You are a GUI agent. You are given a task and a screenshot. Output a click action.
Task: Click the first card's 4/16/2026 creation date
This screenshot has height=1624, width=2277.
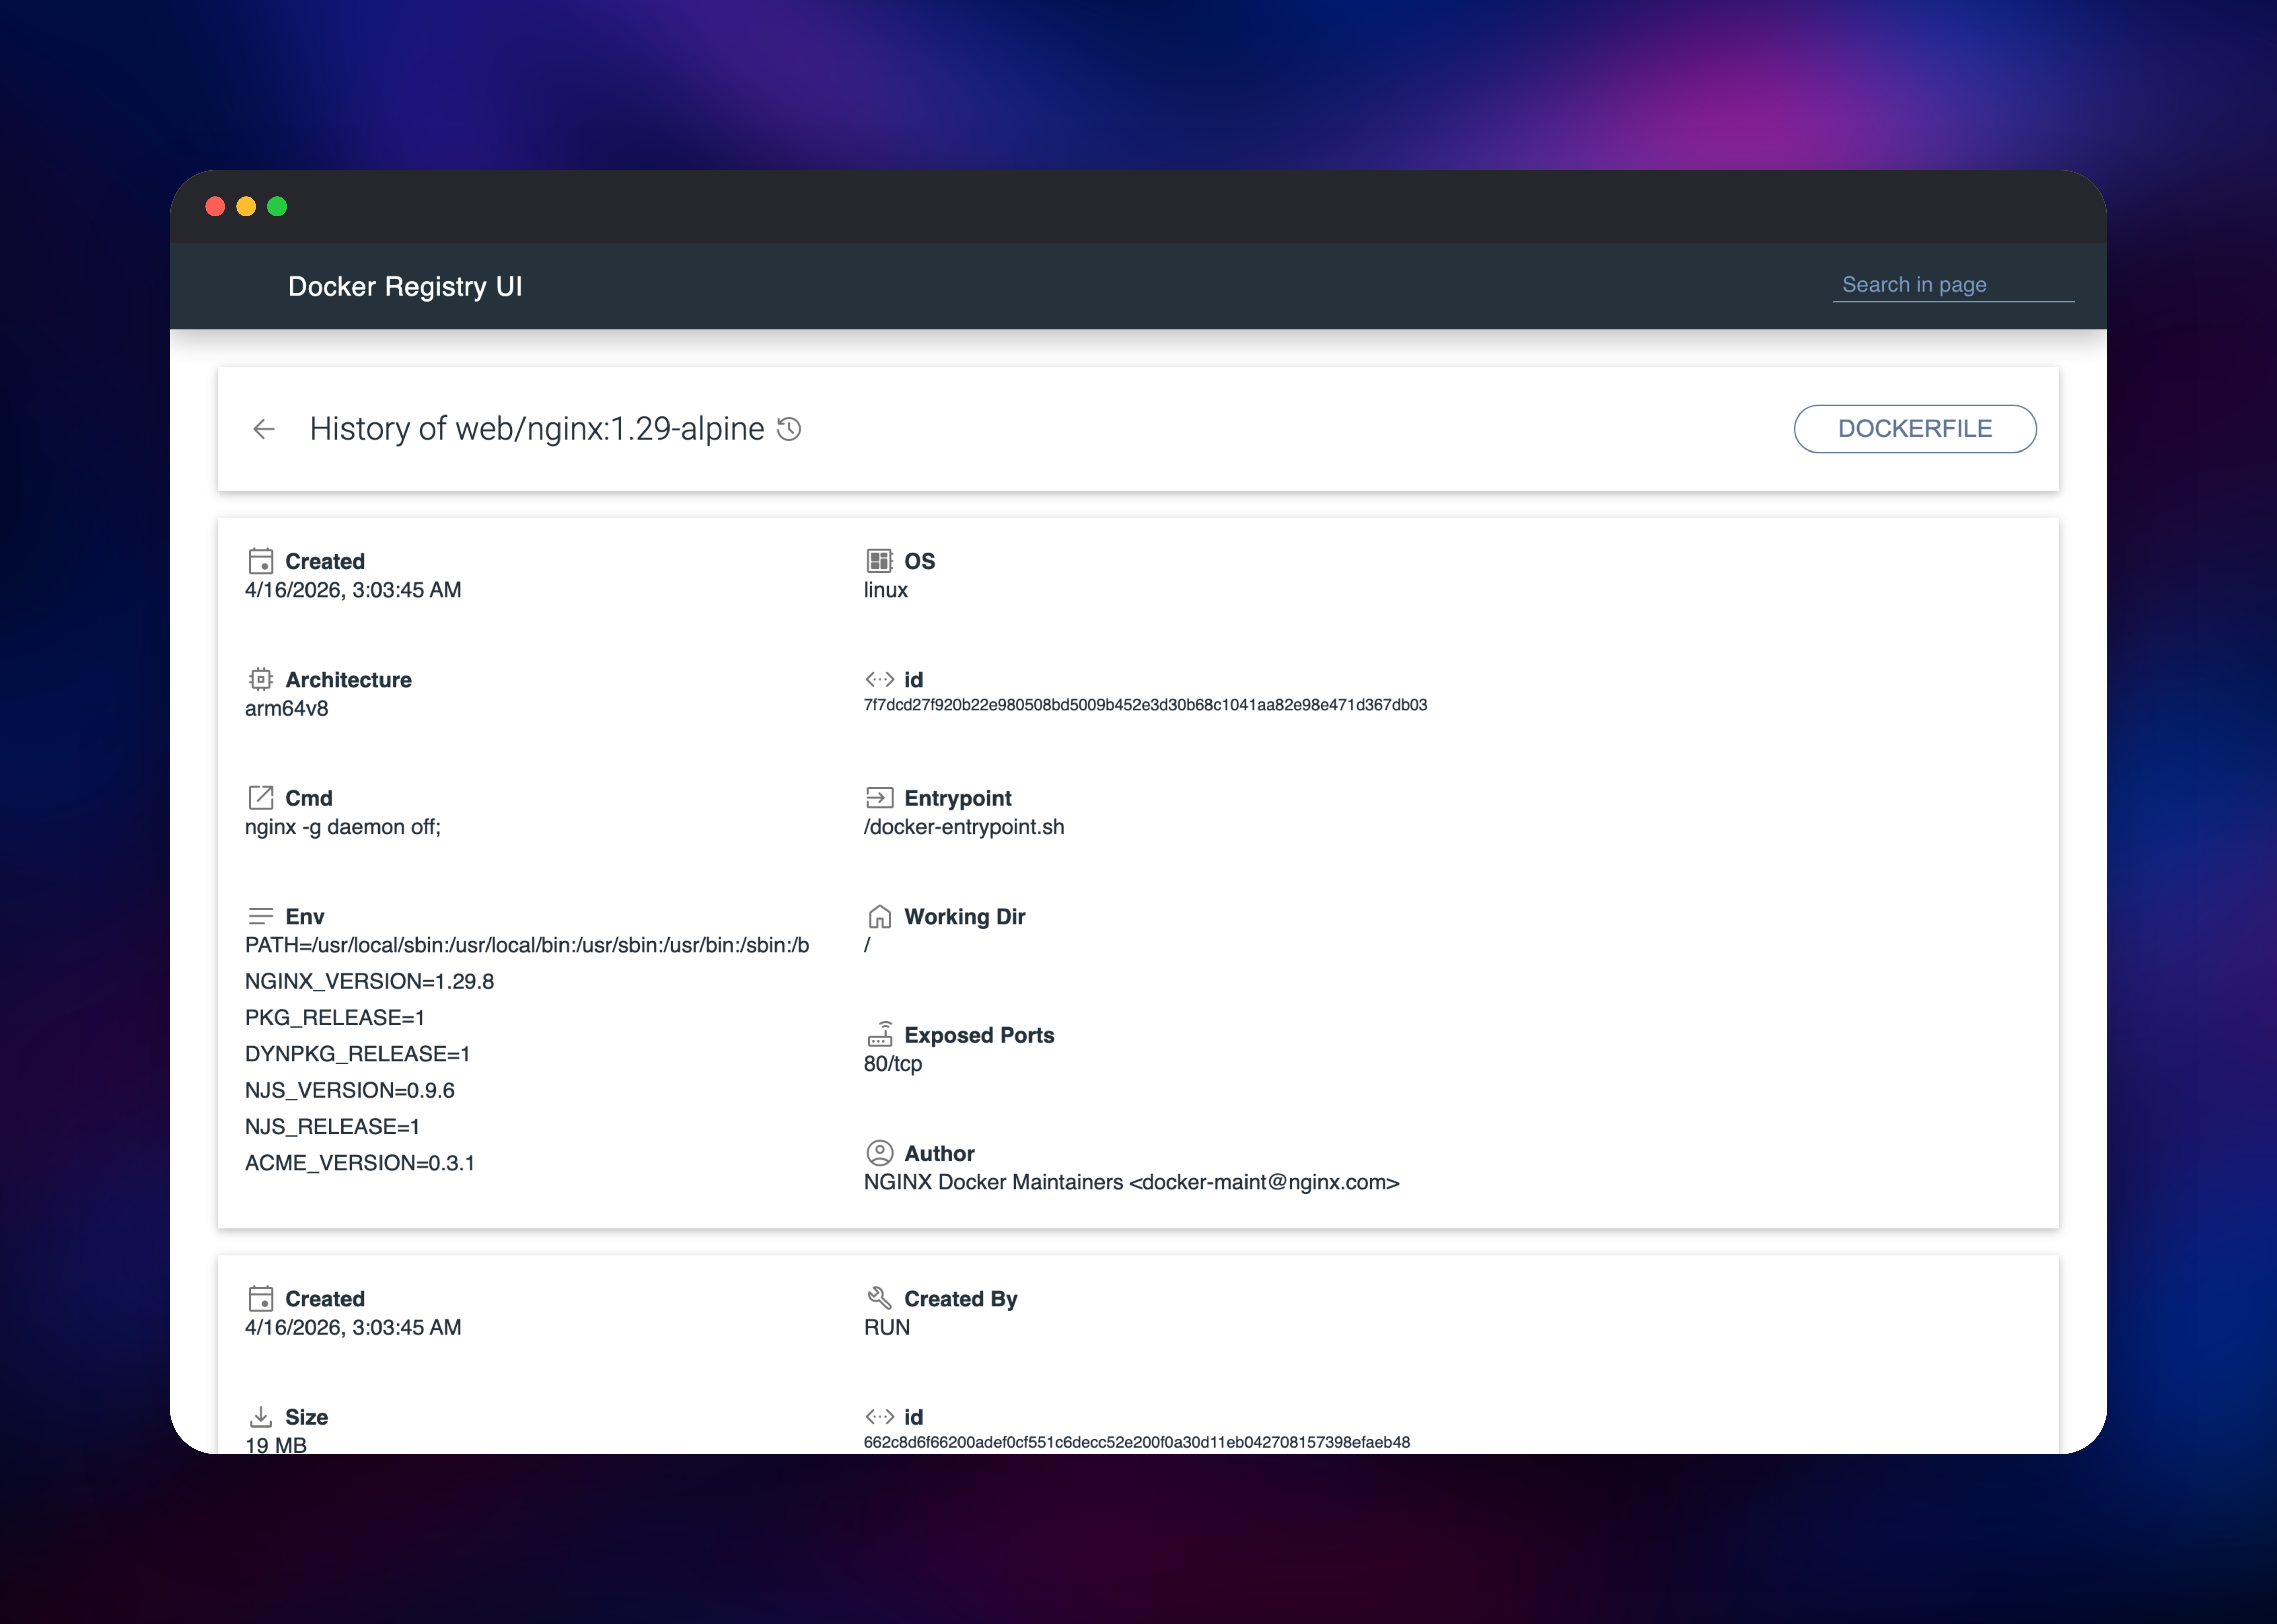[x=353, y=590]
